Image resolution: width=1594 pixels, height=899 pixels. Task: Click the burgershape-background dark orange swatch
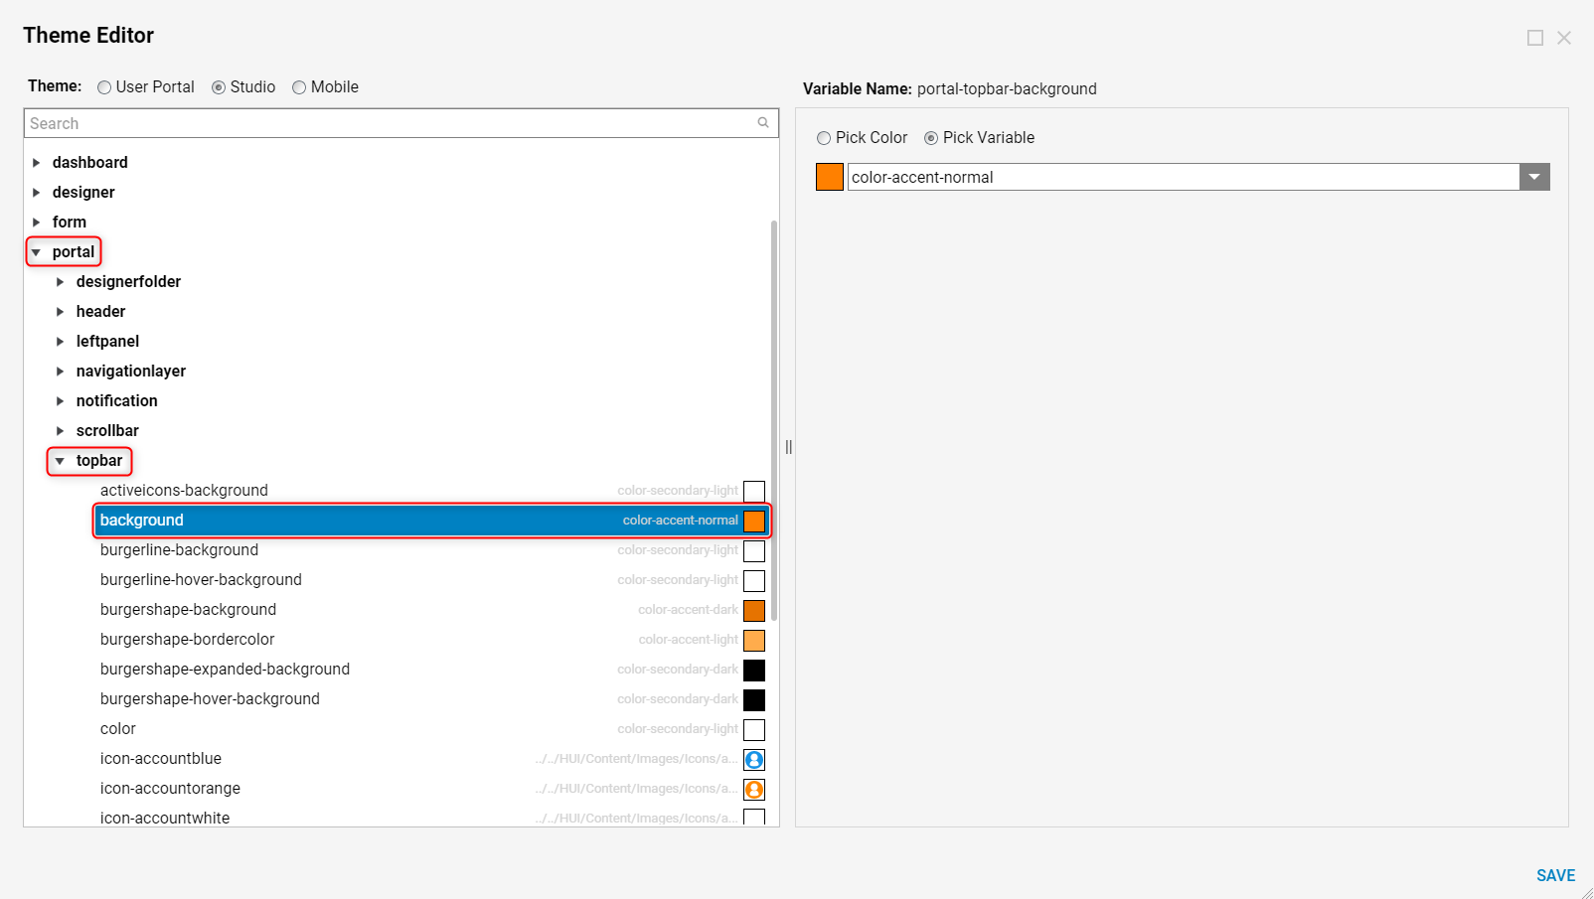pyautogui.click(x=754, y=611)
